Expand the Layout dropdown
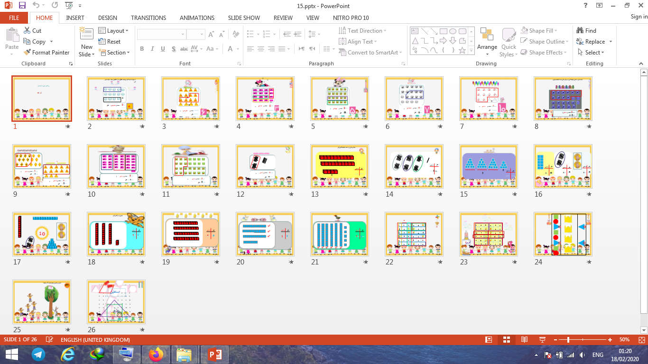The image size is (648, 364). pyautogui.click(x=113, y=31)
